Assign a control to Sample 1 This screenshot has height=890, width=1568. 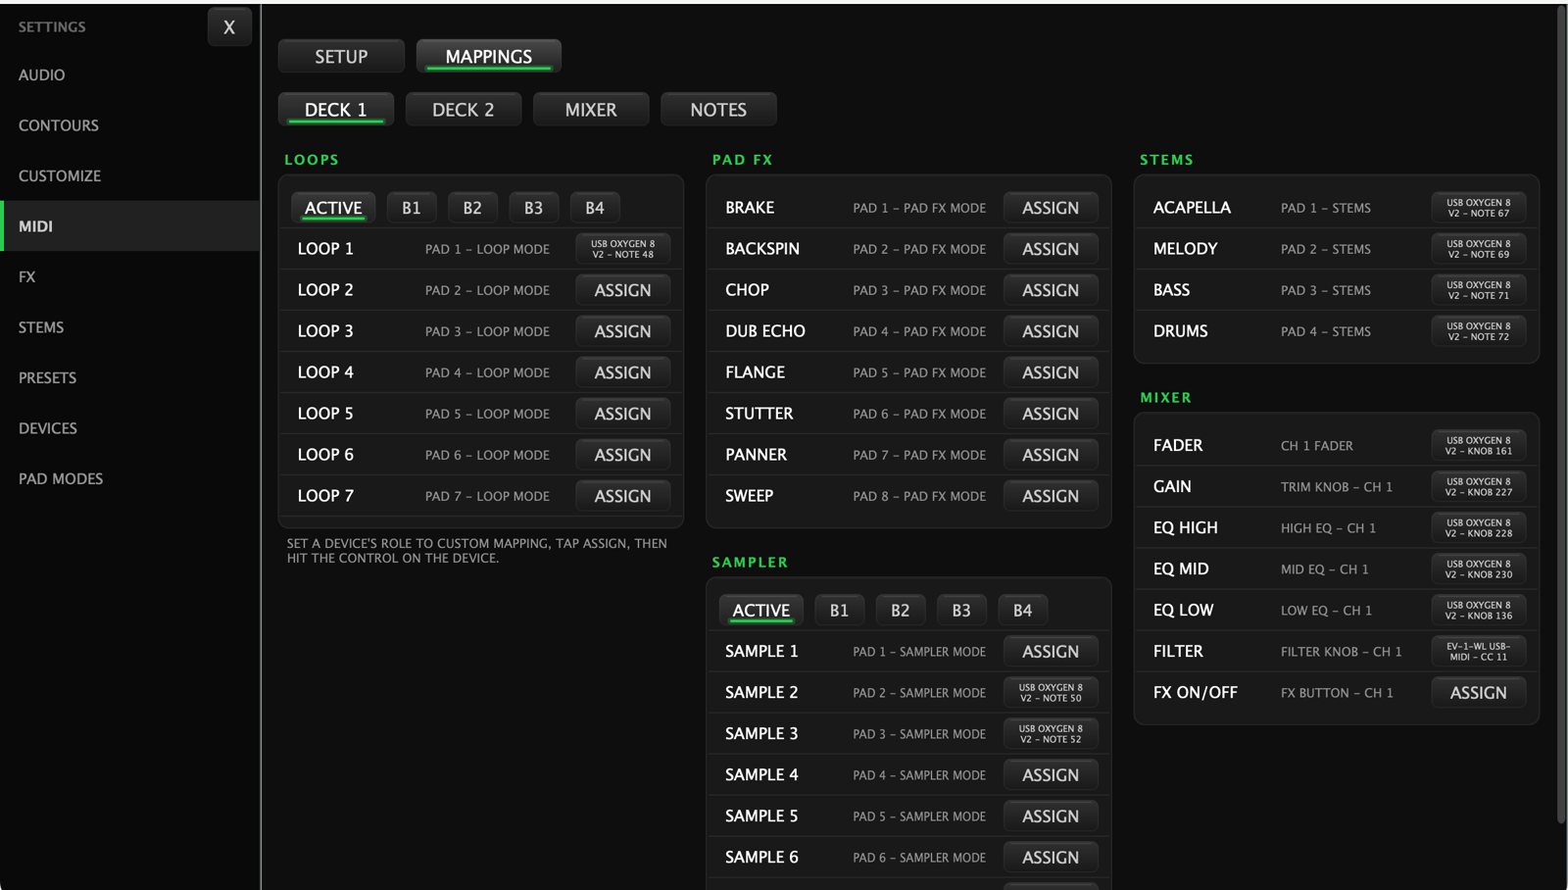coord(1051,652)
